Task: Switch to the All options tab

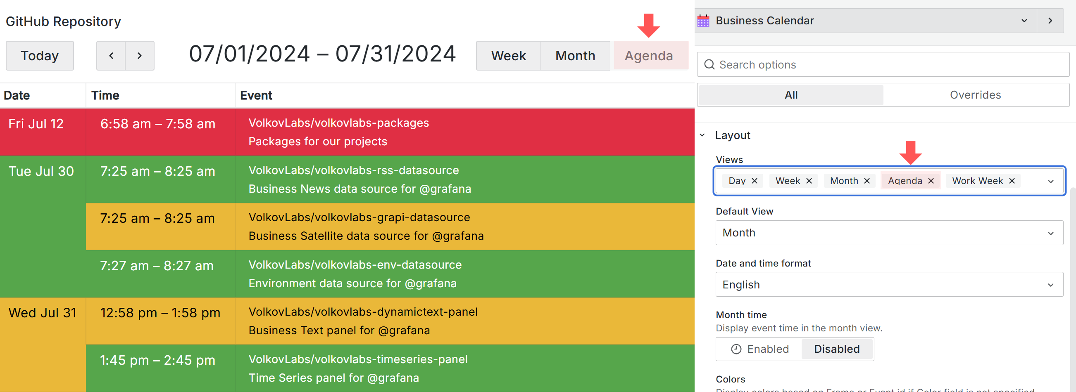Action: point(791,95)
